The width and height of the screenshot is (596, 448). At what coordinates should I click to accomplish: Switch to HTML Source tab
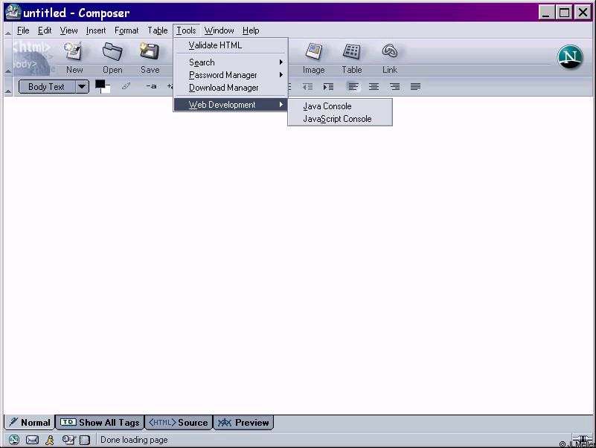pos(179,423)
